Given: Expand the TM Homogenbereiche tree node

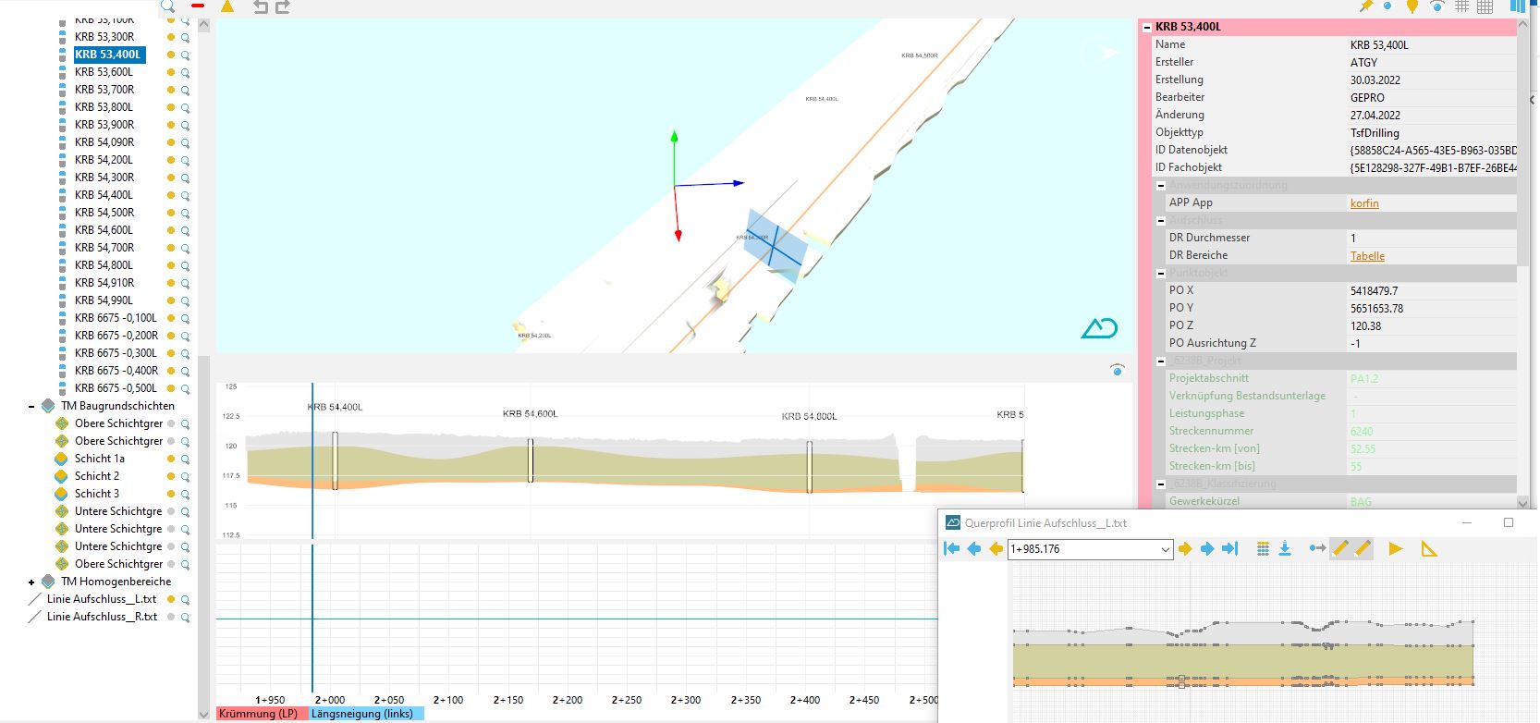Looking at the screenshot, I should click(31, 582).
